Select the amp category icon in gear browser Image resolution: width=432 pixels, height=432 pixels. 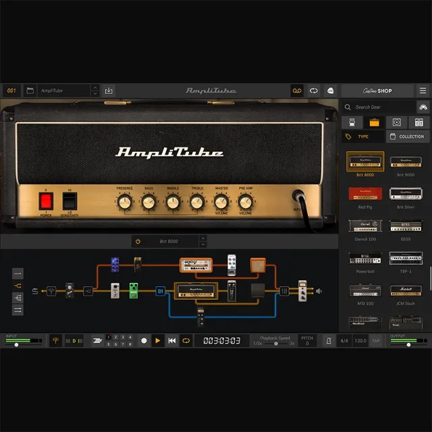[x=373, y=122]
